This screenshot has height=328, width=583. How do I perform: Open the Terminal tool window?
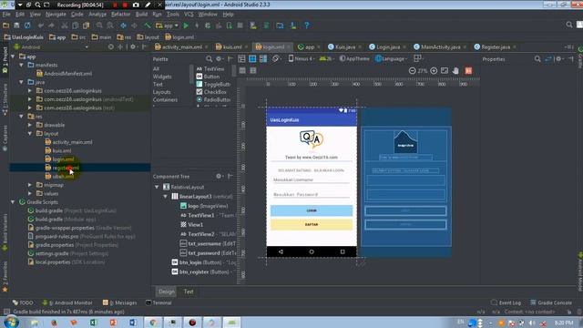pyautogui.click(x=159, y=302)
